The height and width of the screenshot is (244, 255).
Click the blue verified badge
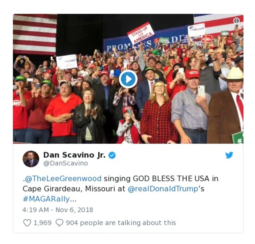(x=112, y=155)
